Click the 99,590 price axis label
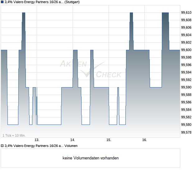Image resolution: width=193 pixels, height=170 pixels. coord(186,87)
